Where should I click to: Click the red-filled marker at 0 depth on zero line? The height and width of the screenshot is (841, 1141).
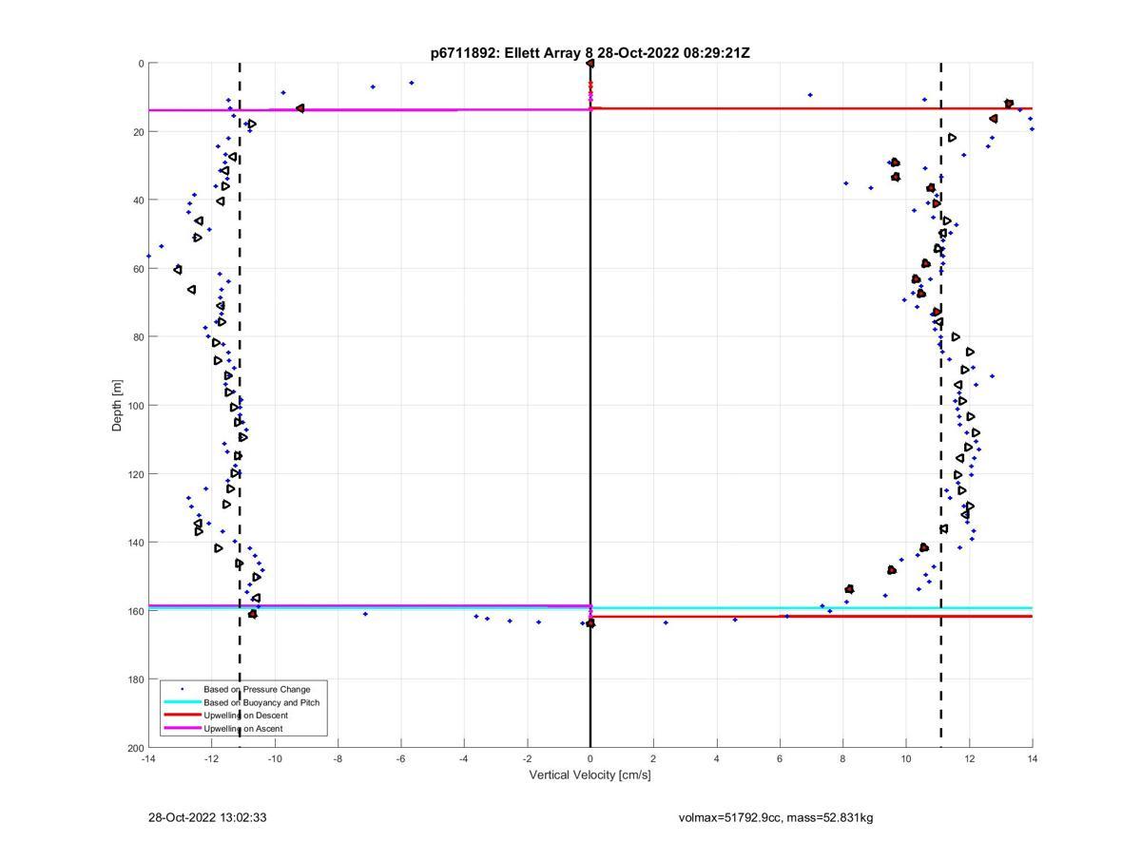click(x=590, y=64)
